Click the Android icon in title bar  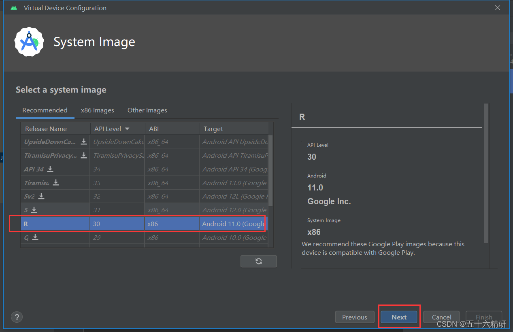coord(14,8)
